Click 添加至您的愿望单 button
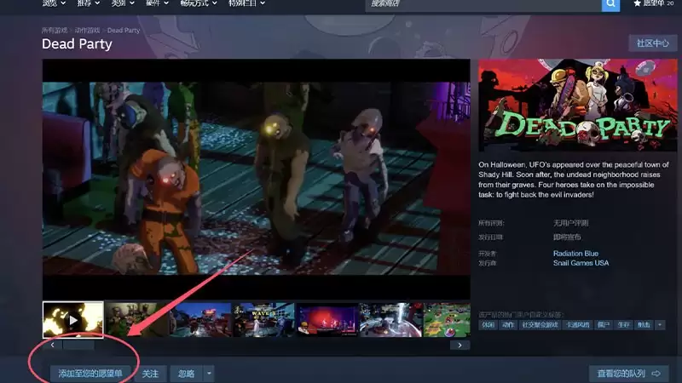The width and height of the screenshot is (682, 383). click(90, 374)
